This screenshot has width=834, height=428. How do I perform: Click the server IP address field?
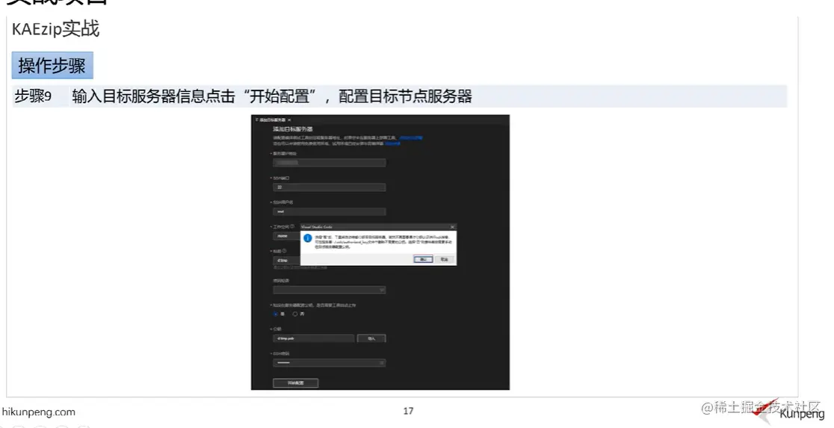[330, 163]
